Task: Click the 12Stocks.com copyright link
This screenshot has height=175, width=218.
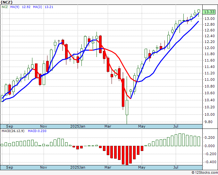Action: 205,172
